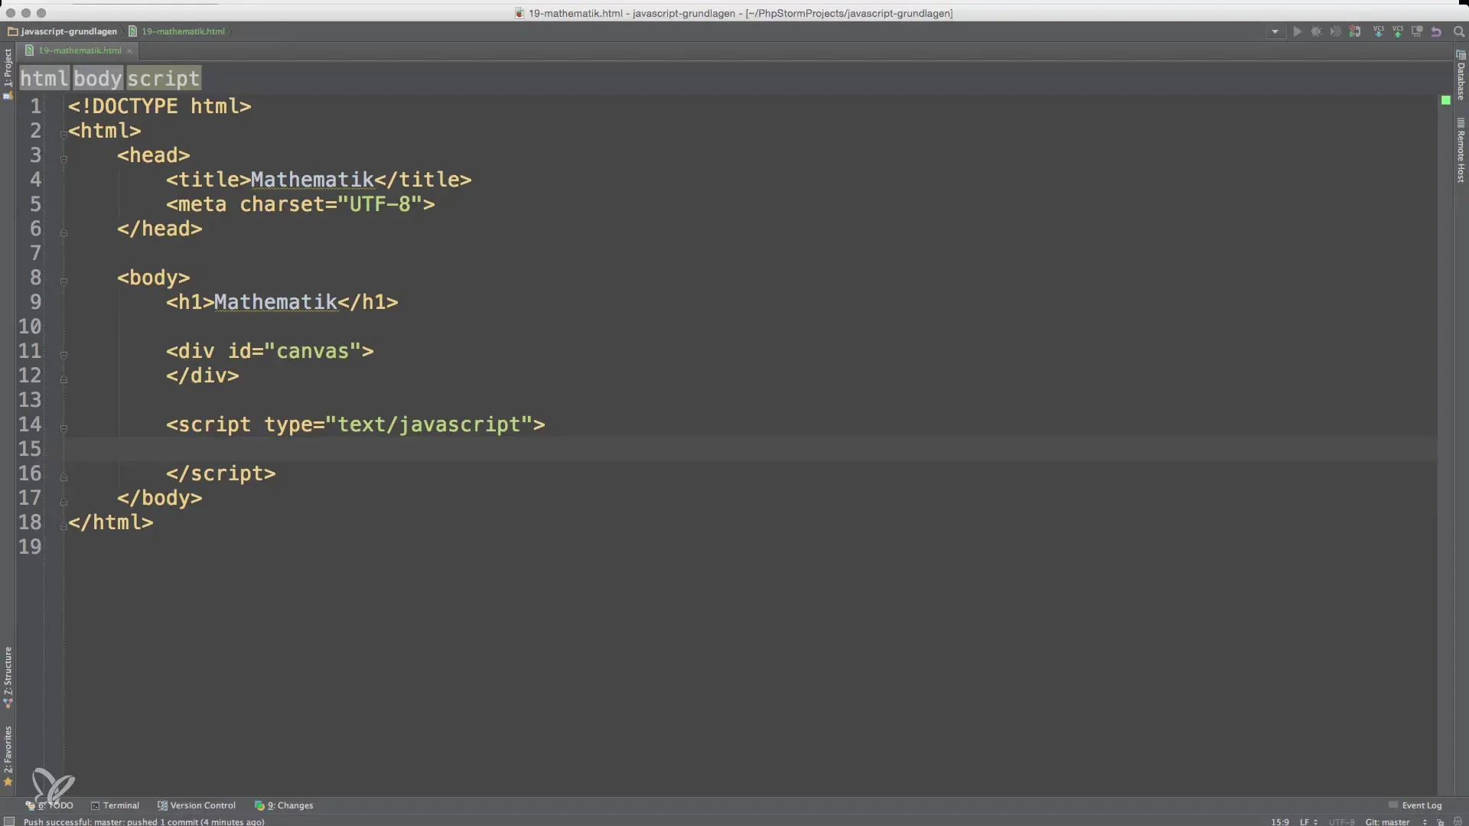This screenshot has height=826, width=1469.
Task: Click 19-mathematik.html in the navigation bar
Action: pyautogui.click(x=177, y=31)
